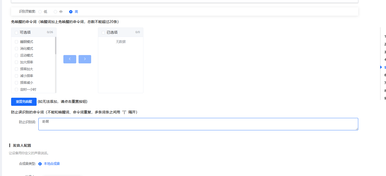Select 本地合成音 synthesis type radio
The image size is (386, 176).
40,164
